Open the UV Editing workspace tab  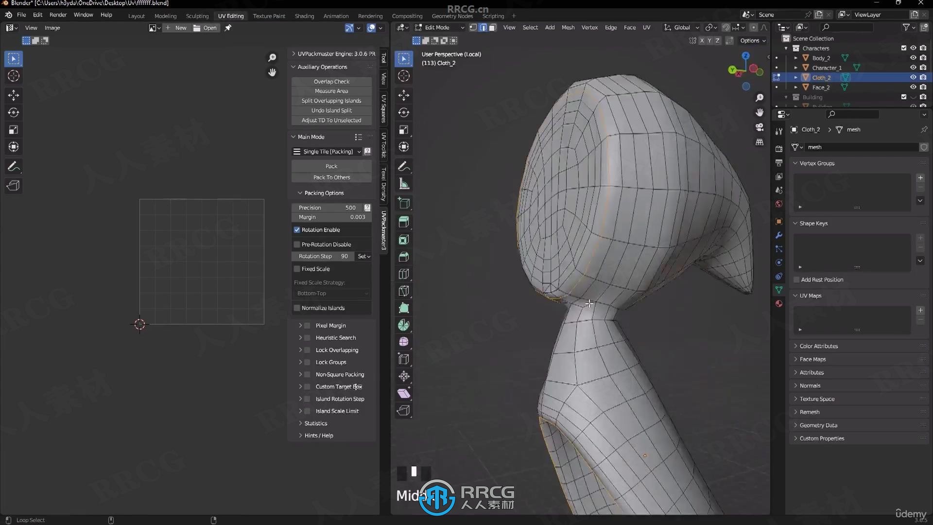(x=231, y=16)
